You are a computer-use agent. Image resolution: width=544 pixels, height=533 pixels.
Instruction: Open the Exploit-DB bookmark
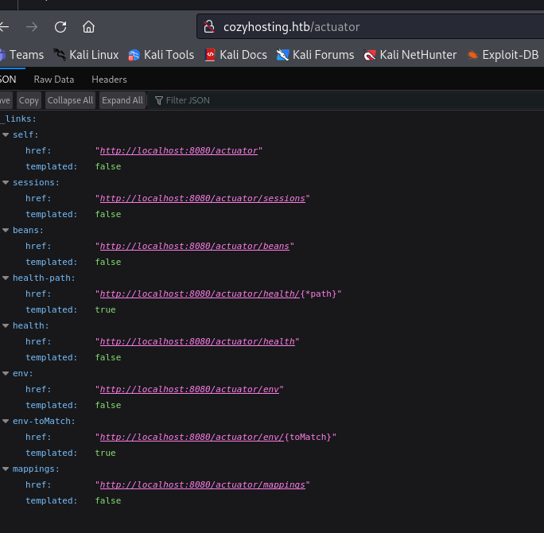[505, 55]
